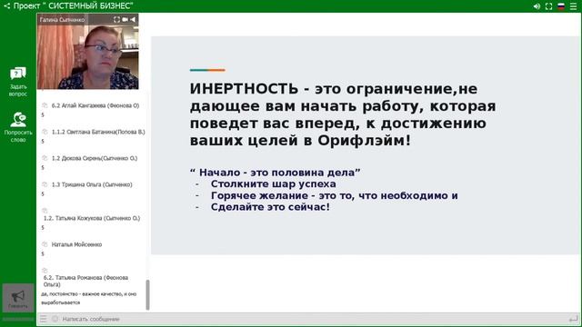Click the chat name 1.3 Тришина Ольга
This screenshot has width=582, height=327.
coord(92,184)
